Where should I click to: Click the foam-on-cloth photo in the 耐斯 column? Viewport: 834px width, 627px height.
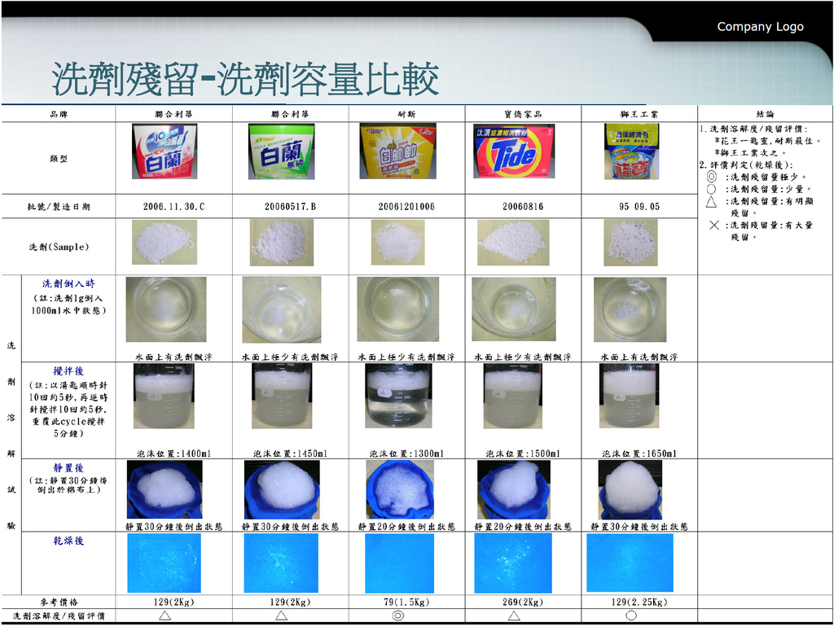point(400,490)
